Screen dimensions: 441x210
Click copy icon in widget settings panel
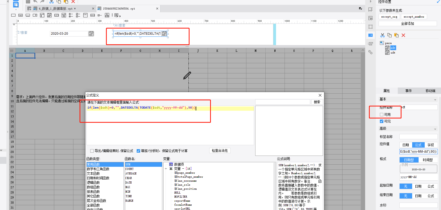[x=389, y=35]
